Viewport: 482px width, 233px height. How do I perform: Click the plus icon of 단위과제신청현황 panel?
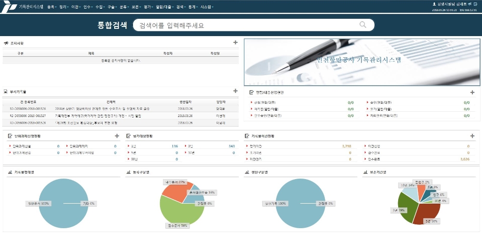[117, 136]
